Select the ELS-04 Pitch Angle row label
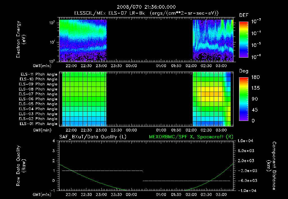Screen dimensions: 288x199 click(x=38, y=109)
